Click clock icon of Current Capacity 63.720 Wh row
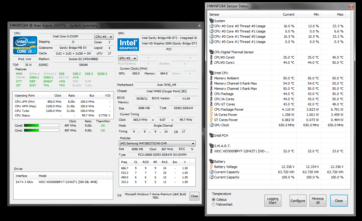This screenshot has width=362, height=221. pyautogui.click(x=211, y=172)
